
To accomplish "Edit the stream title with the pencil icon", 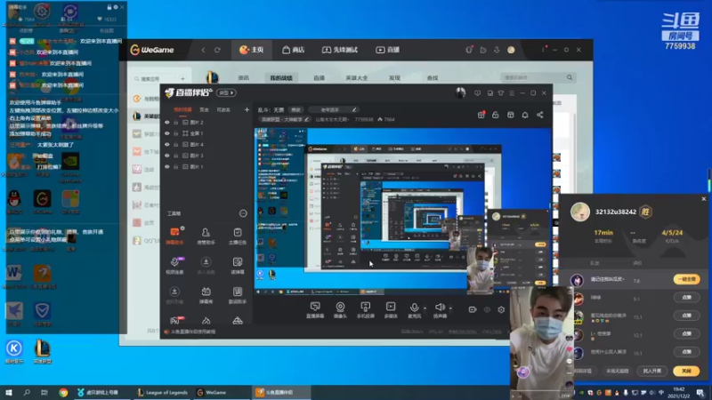I will coord(354,109).
